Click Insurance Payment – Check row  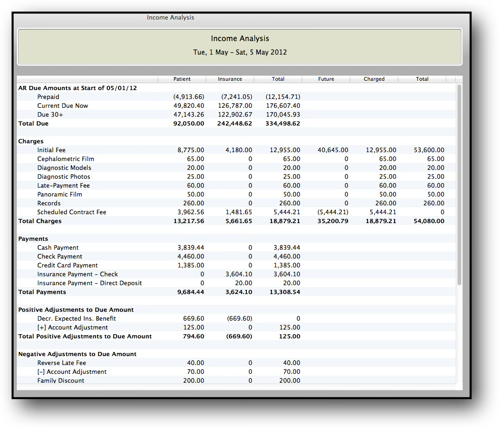(x=236, y=274)
